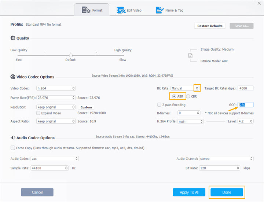The width and height of the screenshot is (264, 202).
Task: Select the ABR radio button
Action: tap(174, 96)
